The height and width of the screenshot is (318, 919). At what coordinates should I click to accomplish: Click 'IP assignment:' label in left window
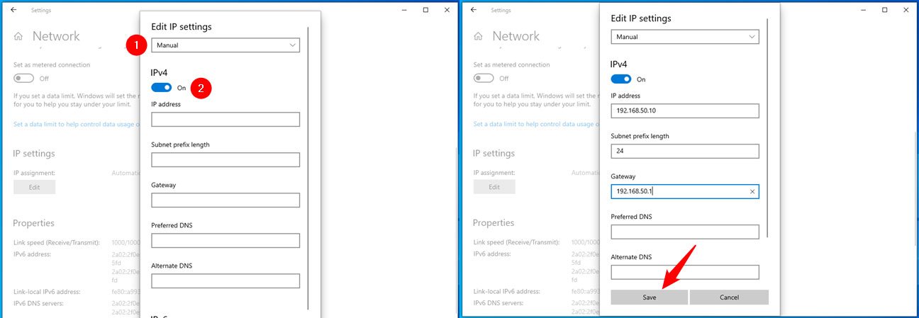pos(34,172)
